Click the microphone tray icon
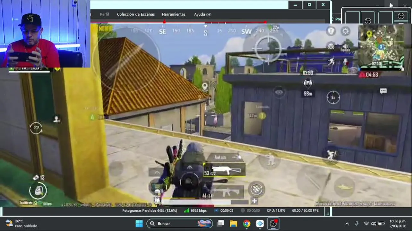The image size is (412, 231). 356,224
